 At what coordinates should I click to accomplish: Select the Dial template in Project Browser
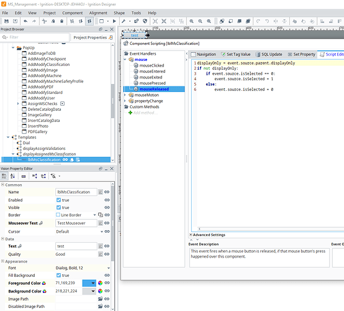[26, 143]
